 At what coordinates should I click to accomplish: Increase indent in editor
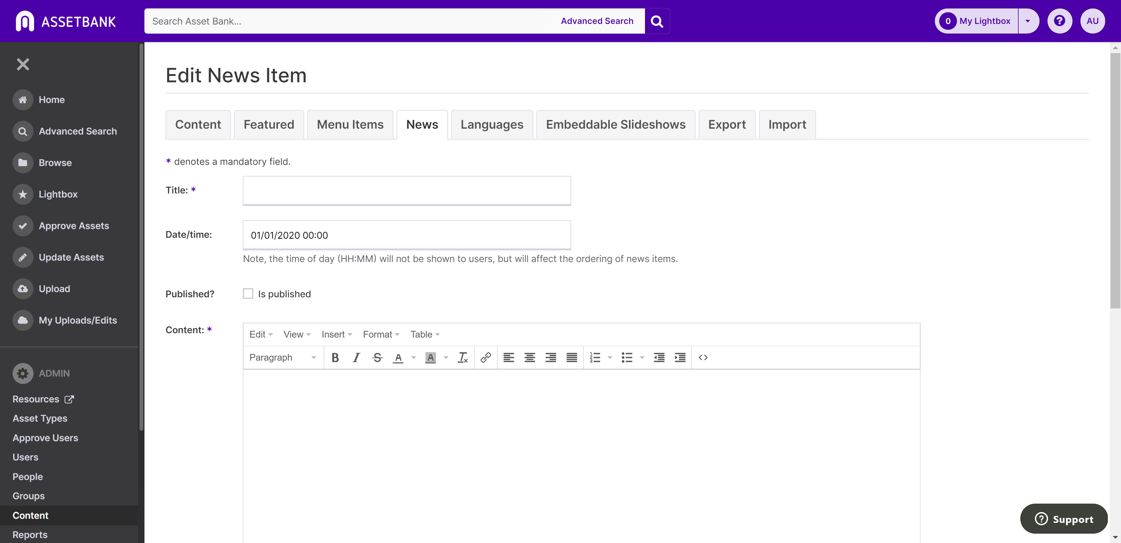[680, 358]
